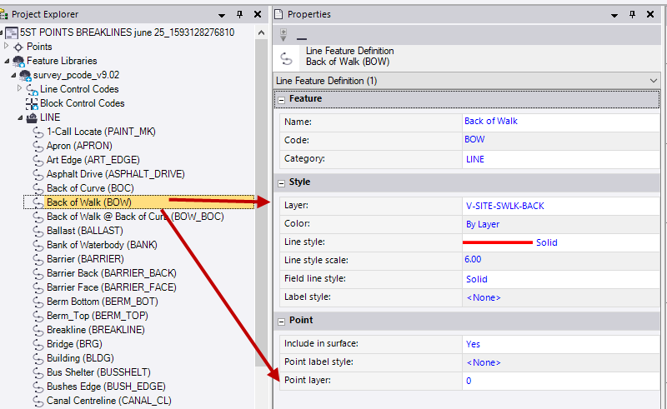Close the Project Explorer panel
The width and height of the screenshot is (667, 409).
tap(258, 14)
